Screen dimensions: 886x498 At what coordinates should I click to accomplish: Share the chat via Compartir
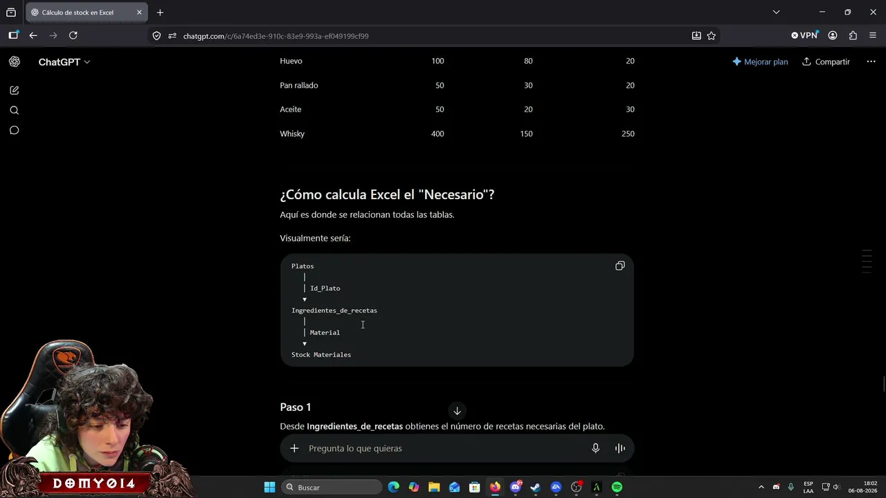[826, 62]
